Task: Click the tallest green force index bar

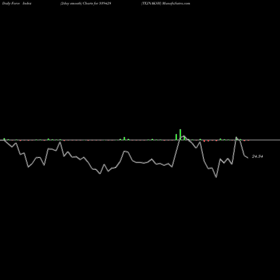Action: tap(180, 134)
